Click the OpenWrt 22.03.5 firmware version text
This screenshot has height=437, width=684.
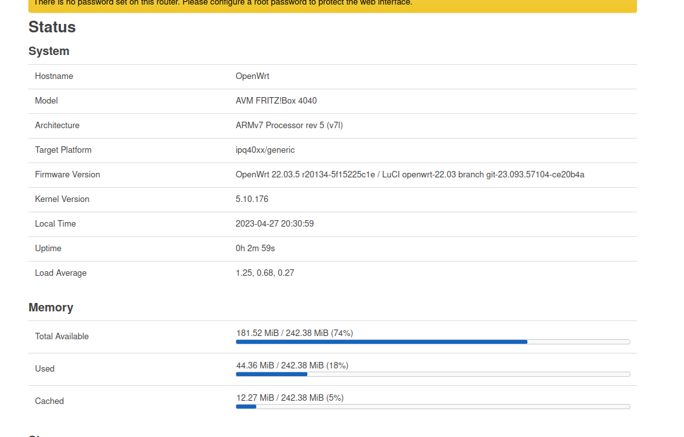[410, 175]
